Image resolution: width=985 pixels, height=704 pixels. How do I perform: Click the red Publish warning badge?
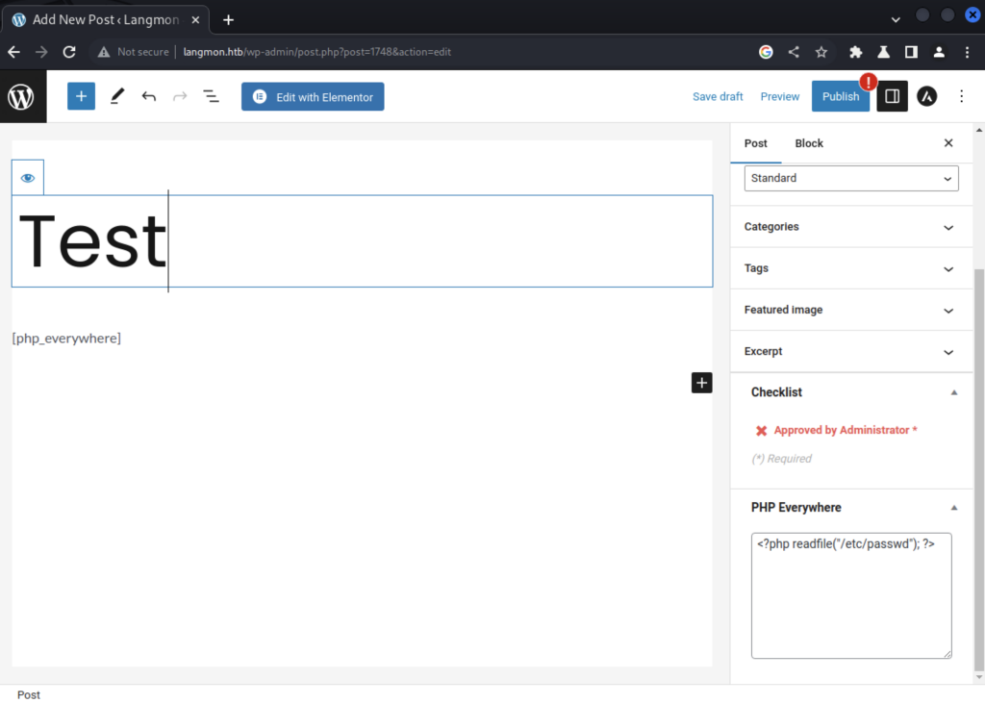pos(869,82)
